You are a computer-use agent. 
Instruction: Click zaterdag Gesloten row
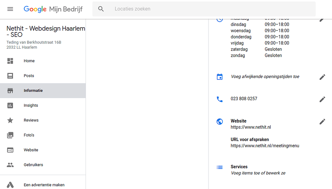[256, 49]
